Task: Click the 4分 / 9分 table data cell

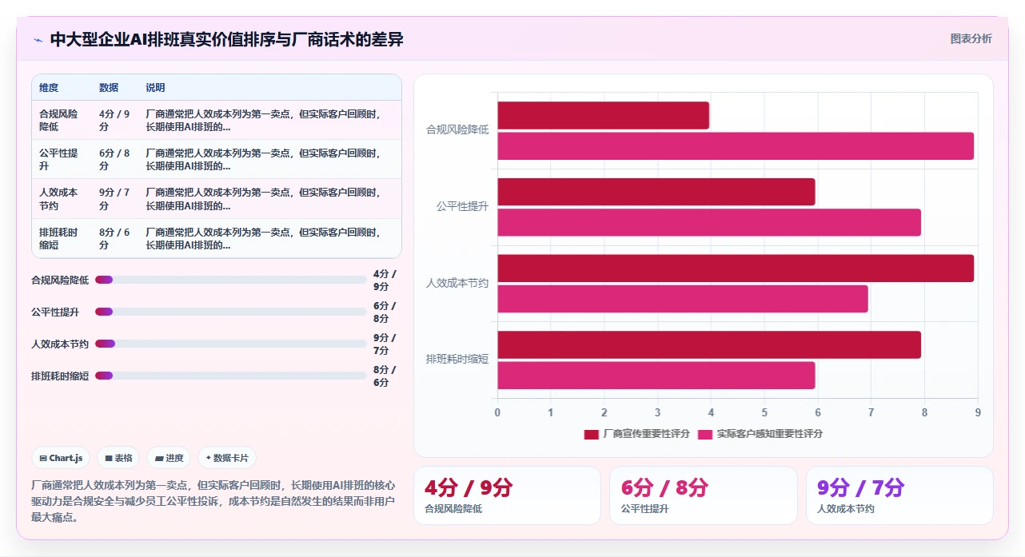Action: 114,120
